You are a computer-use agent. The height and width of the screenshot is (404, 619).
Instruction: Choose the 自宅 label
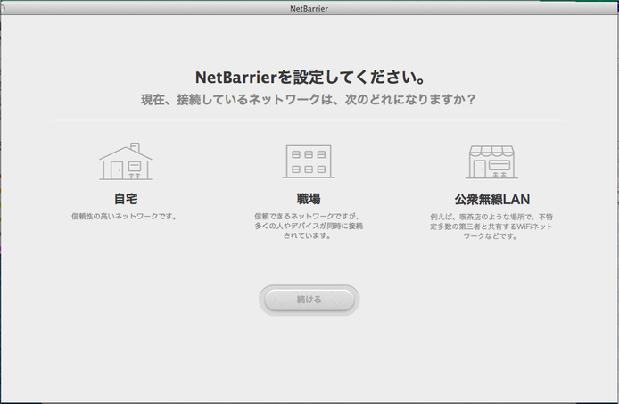pos(126,199)
